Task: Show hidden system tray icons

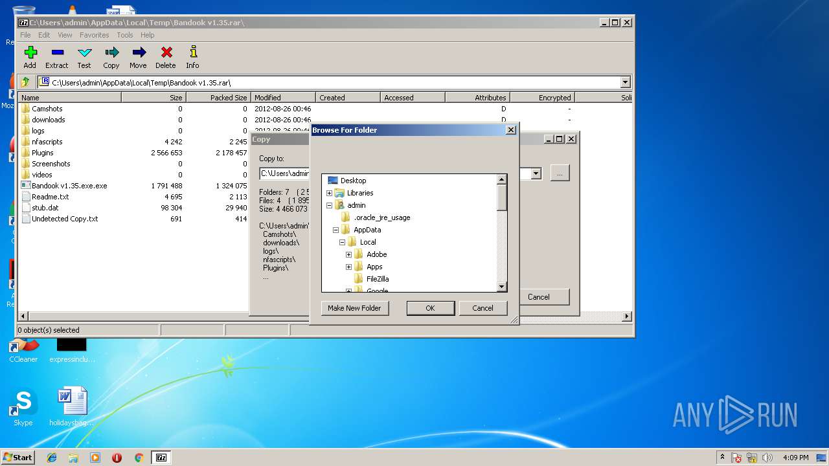Action: click(722, 458)
